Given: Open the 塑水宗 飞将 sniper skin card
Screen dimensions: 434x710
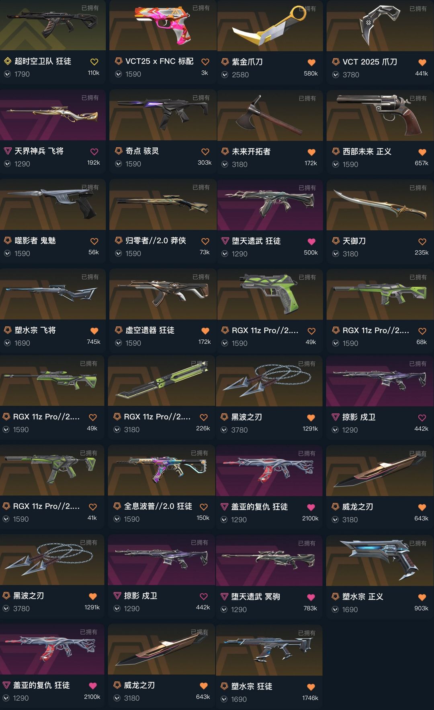Looking at the screenshot, I should point(53,311).
